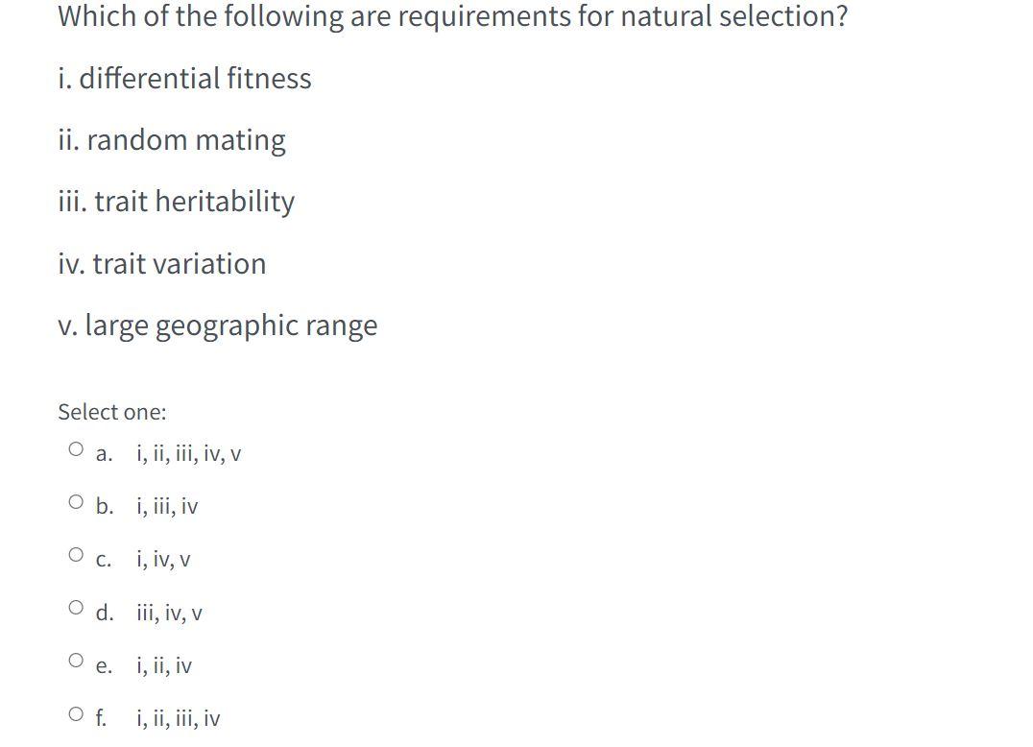1033x747 pixels.
Task: Click the "a." option letter label
Action: pos(104,454)
